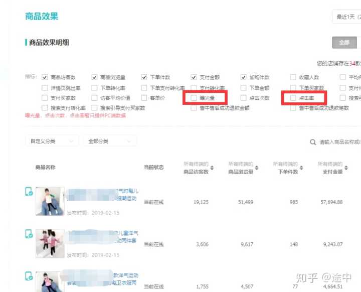This screenshot has width=361, height=292.
Task: Click the 985 order quantity cell
Action: 294,202
